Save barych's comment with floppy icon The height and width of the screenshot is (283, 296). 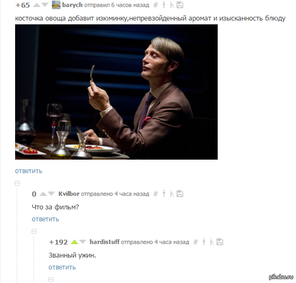(180, 5)
